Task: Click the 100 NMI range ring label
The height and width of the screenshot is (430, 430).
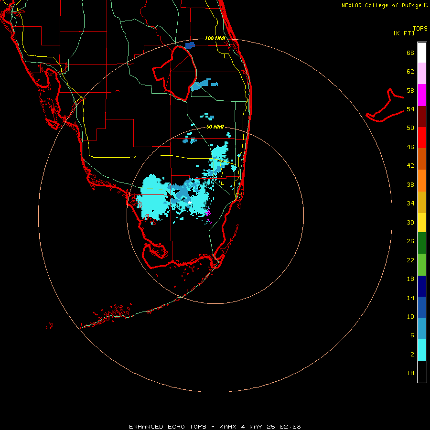Action: (x=215, y=38)
